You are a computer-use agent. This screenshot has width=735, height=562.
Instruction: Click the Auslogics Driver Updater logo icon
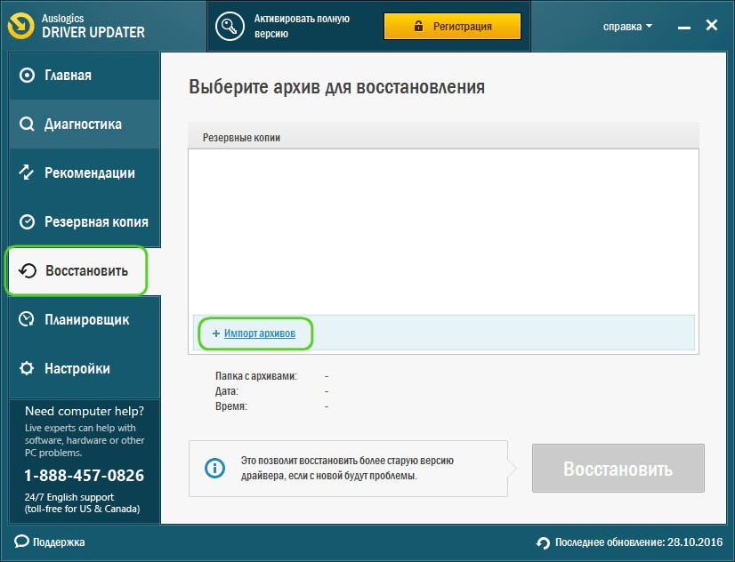(21, 26)
